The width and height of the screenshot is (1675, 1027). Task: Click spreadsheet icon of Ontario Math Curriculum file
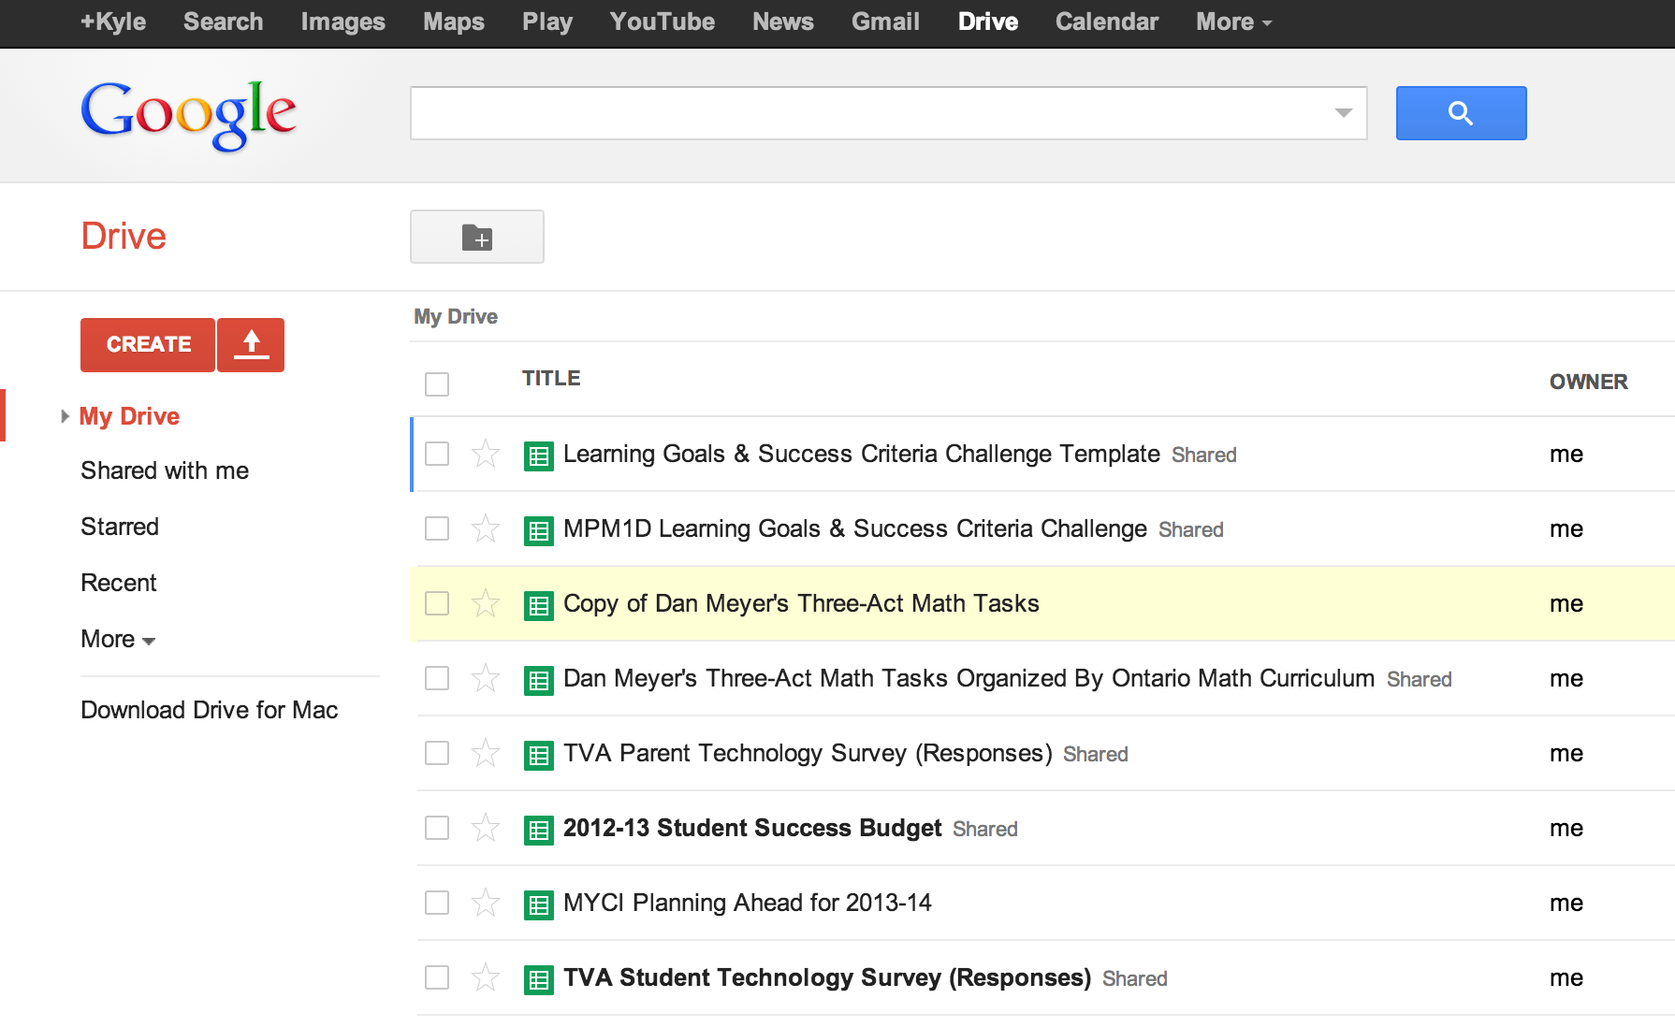coord(539,680)
